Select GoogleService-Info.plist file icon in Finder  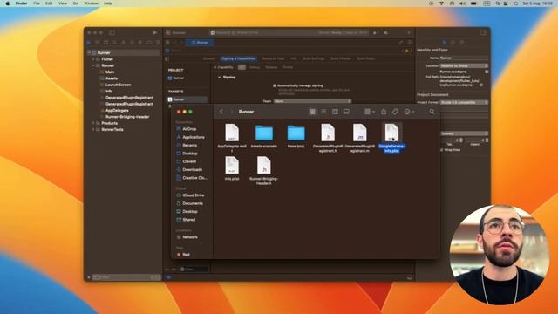[391, 133]
